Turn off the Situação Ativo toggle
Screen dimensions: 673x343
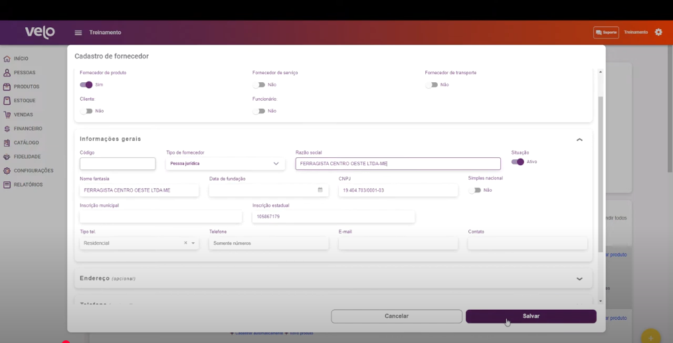tap(518, 162)
